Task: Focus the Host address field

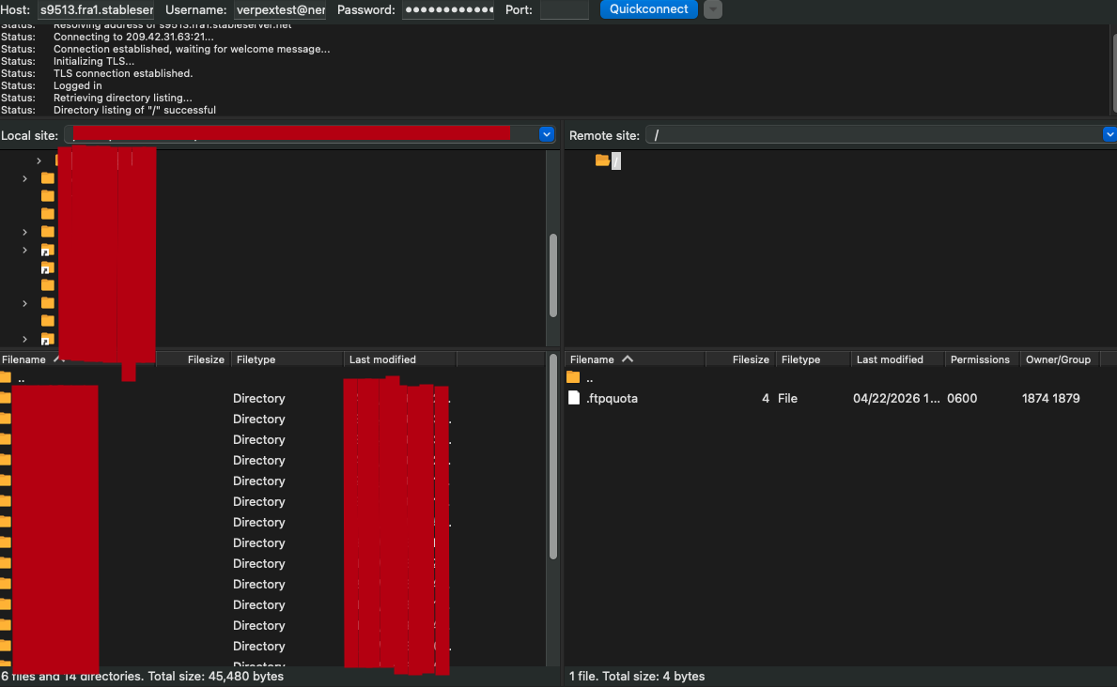Action: pyautogui.click(x=96, y=10)
